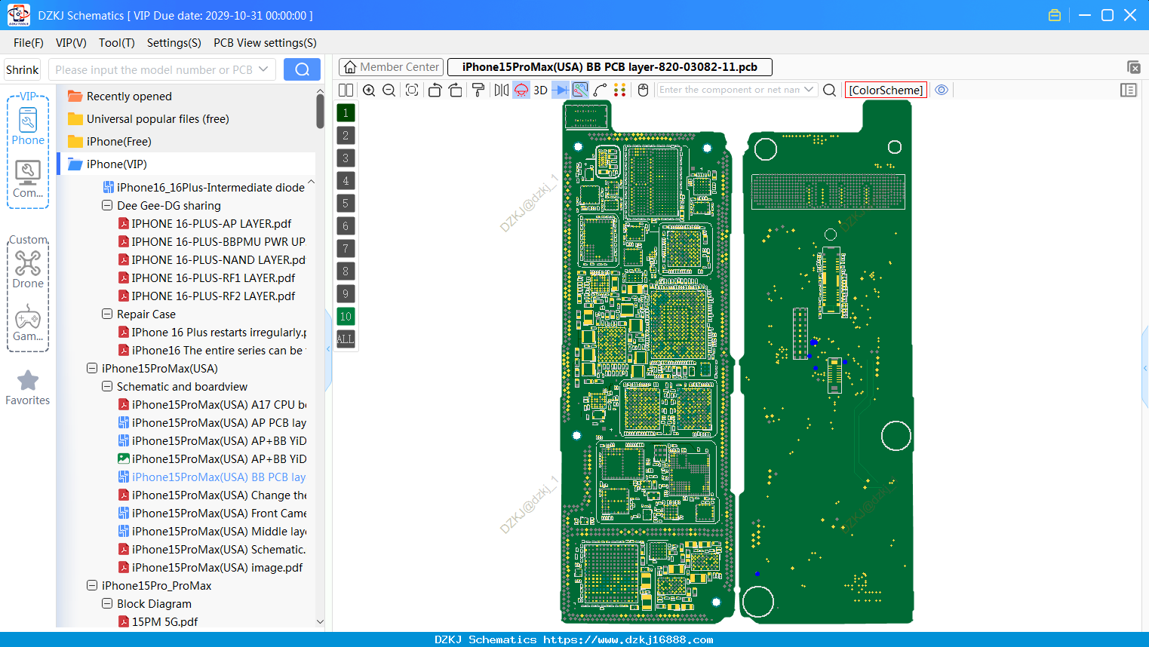The height and width of the screenshot is (647, 1149).
Task: Show PCB layer 6
Action: tap(346, 226)
